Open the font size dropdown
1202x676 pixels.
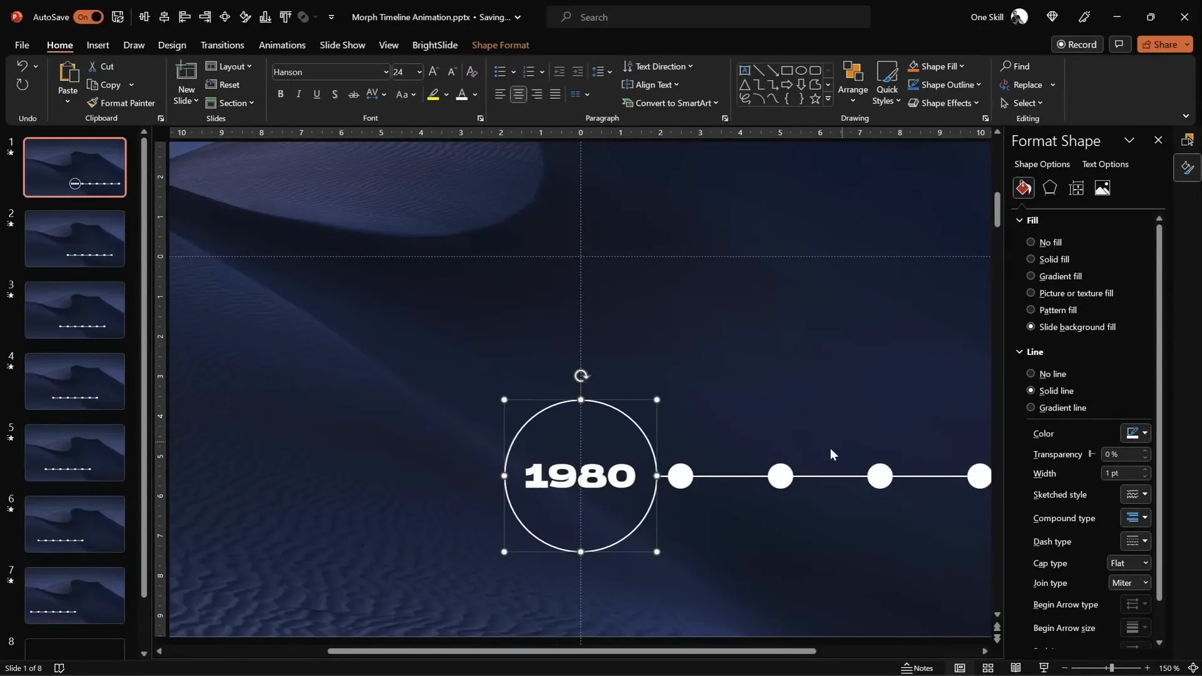click(x=419, y=71)
